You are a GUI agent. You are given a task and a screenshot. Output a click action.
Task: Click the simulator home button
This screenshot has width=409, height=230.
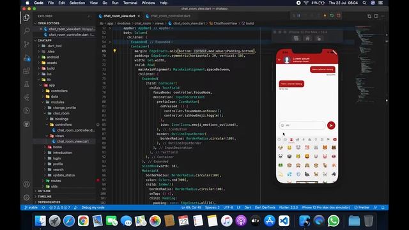307,38
